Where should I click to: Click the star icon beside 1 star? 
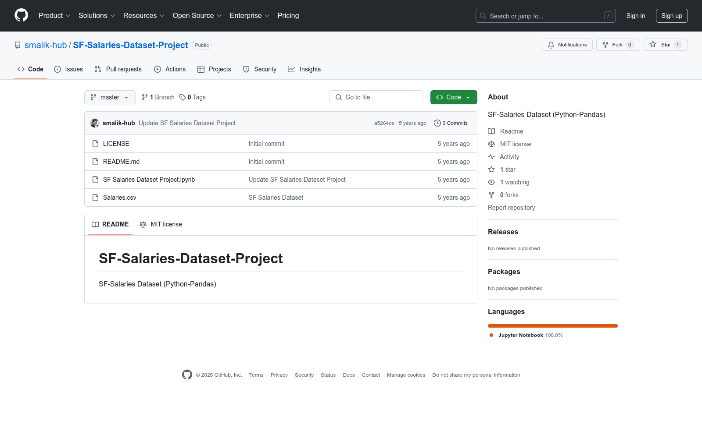[491, 170]
